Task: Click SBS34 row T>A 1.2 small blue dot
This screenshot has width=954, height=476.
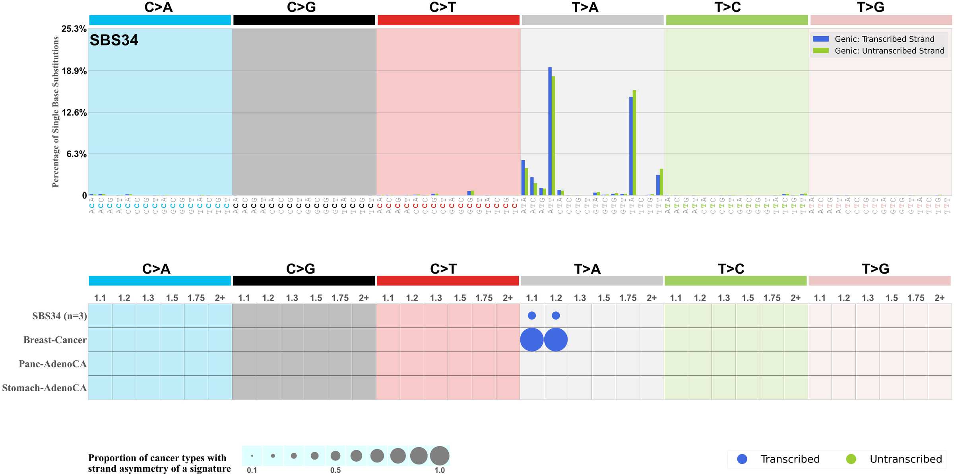Action: (x=556, y=315)
